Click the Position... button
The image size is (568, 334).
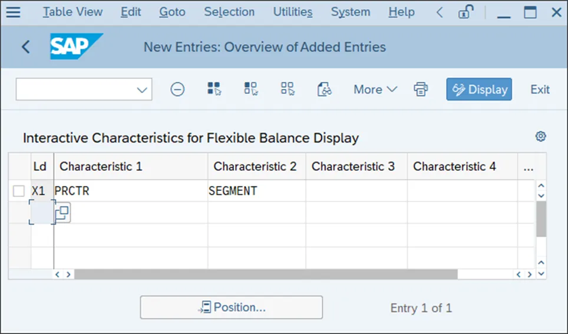(231, 307)
